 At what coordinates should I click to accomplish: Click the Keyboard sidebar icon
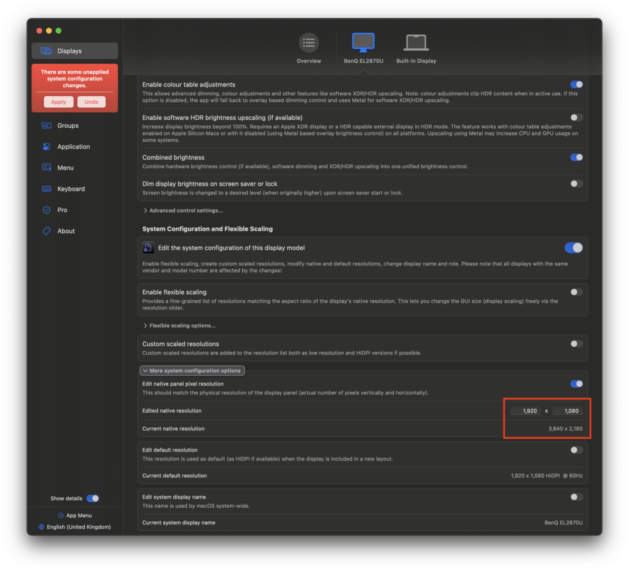pos(47,189)
